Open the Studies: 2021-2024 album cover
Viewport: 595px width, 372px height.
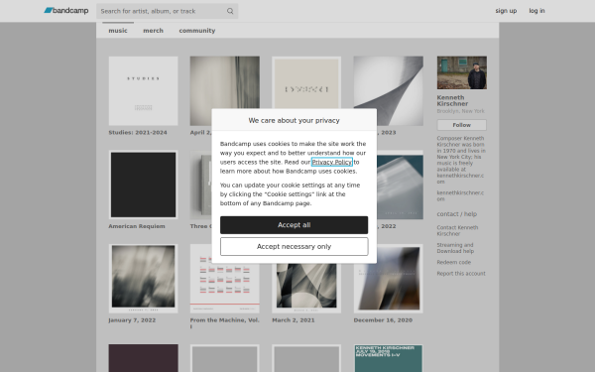pos(143,90)
